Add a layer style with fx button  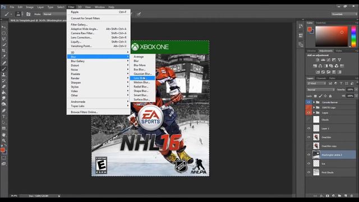[321, 196]
